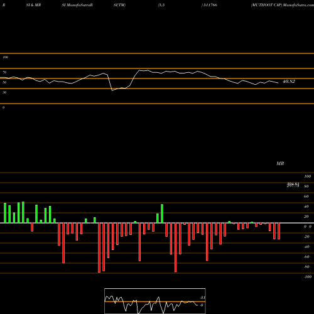The height and width of the screenshot is (314, 314).
Task: Click the MUTHOOT CAP MunafaSutra.com header text
Action: tap(283, 5)
